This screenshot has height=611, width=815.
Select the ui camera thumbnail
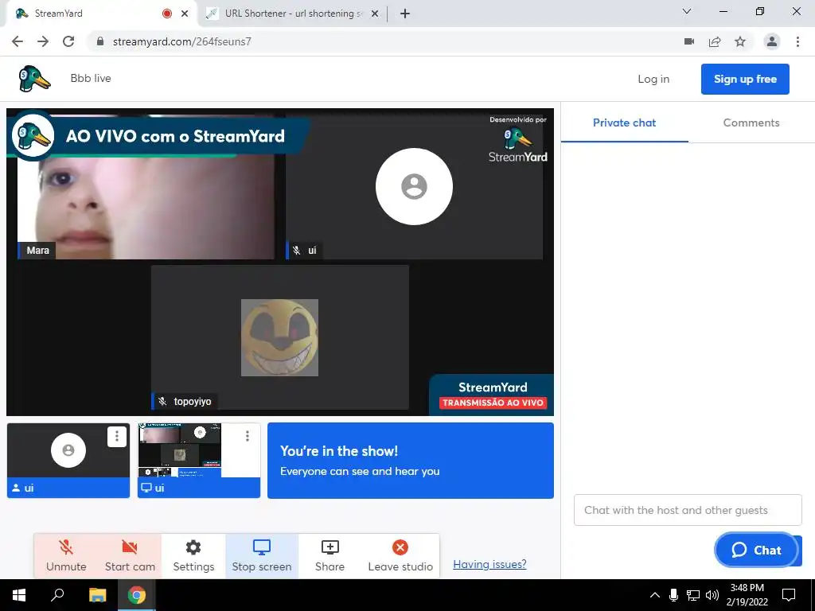click(68, 461)
